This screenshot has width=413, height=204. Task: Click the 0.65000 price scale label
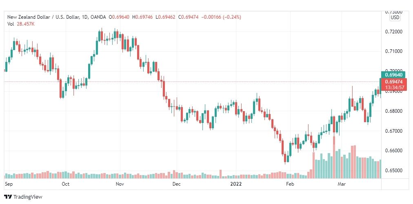[393, 170]
